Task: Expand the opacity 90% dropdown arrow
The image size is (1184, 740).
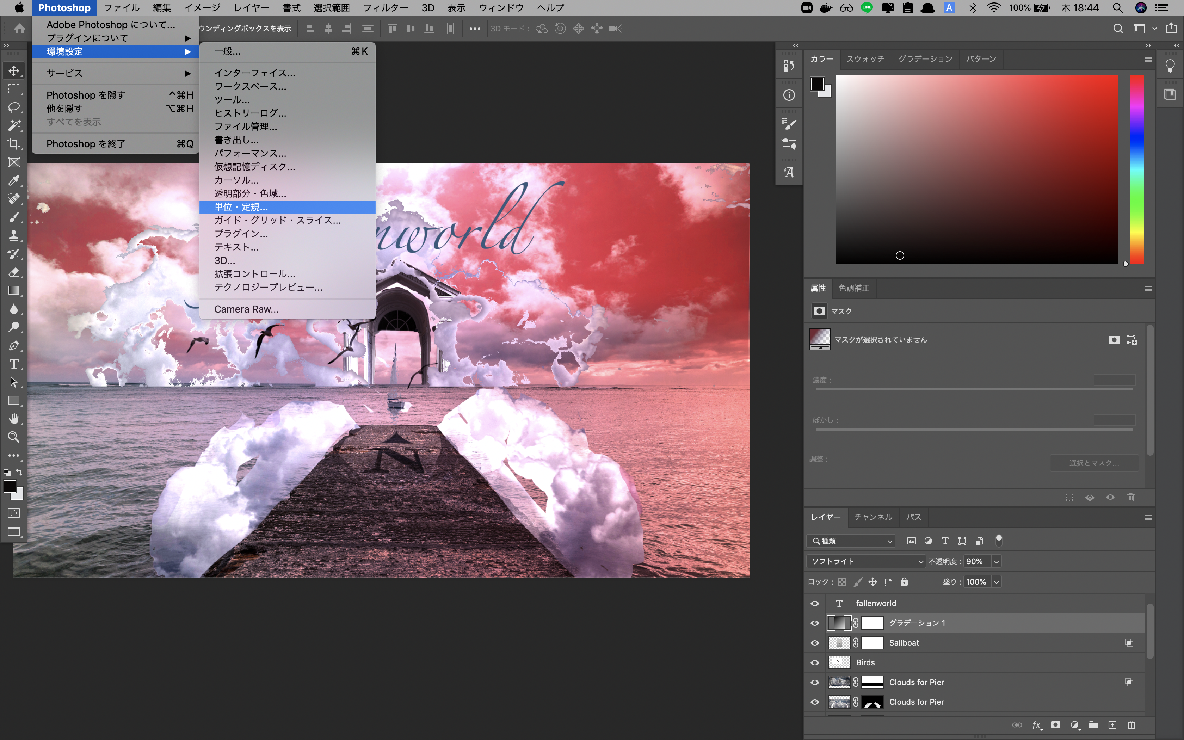Action: (x=996, y=561)
